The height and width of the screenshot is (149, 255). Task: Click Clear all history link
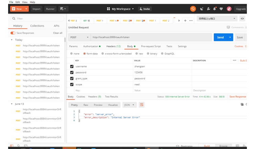coord(58,33)
